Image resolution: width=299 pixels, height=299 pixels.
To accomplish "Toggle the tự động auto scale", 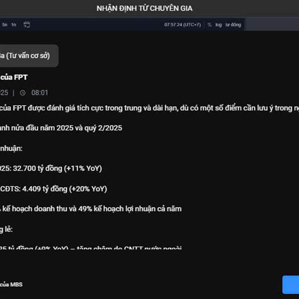I will coord(233,25).
